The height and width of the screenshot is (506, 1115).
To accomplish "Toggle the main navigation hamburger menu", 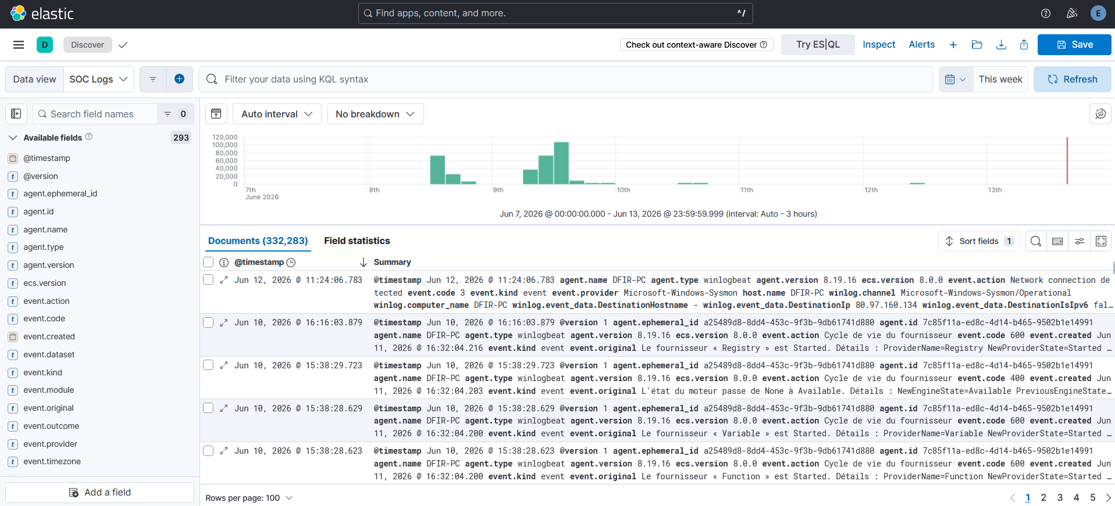I will (x=19, y=45).
